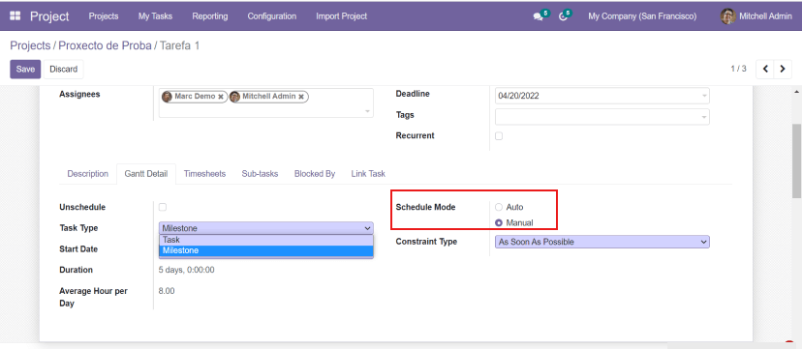Choose Task option in dropdown list

pyautogui.click(x=266, y=240)
